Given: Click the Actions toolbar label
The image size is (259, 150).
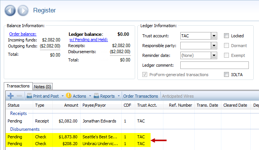Looking at the screenshot, I should (x=79, y=96).
